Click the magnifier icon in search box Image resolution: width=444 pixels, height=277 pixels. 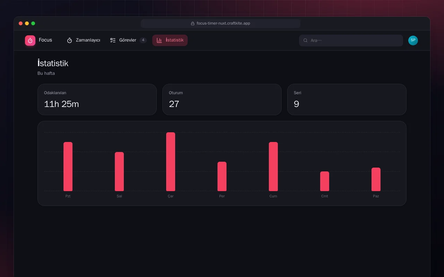click(x=306, y=41)
